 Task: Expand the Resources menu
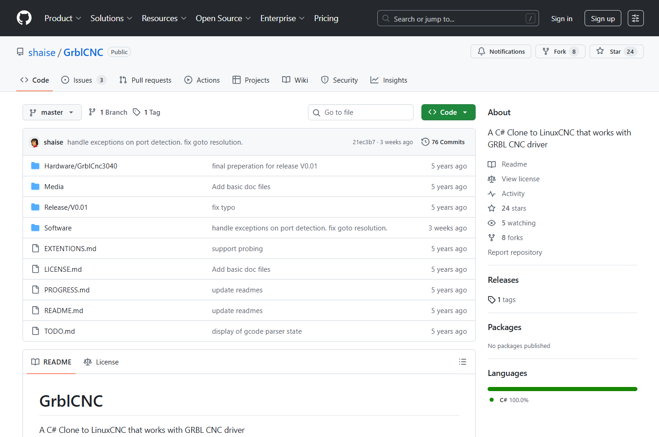pos(164,18)
